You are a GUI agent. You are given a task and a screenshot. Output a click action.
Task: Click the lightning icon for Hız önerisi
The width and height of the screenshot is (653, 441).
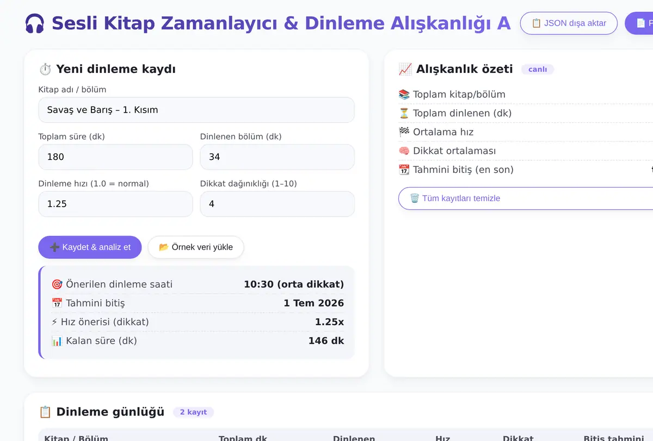pos(54,322)
